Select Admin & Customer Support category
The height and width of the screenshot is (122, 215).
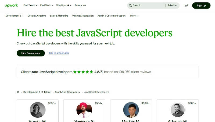click(112, 16)
